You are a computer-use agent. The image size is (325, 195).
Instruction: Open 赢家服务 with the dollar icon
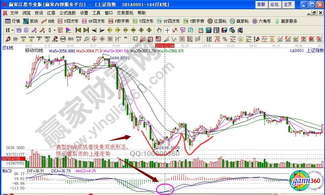pos(286,21)
